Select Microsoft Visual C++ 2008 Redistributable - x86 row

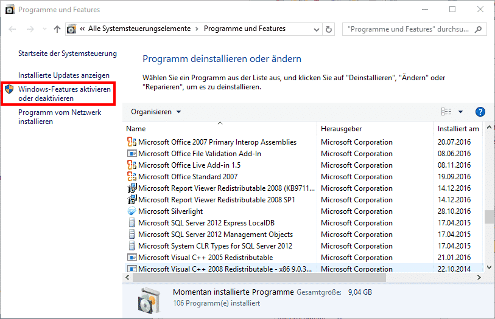pos(304,268)
